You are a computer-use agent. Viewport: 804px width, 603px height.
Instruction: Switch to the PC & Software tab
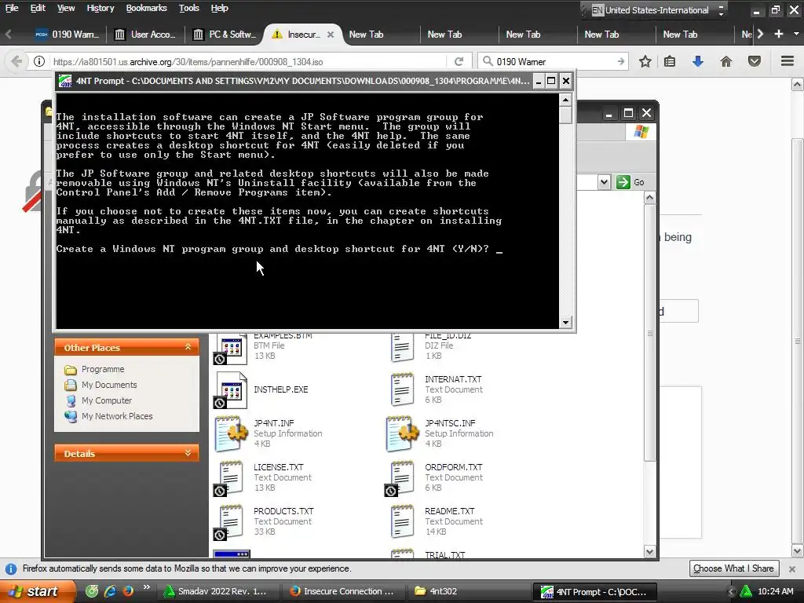point(225,35)
